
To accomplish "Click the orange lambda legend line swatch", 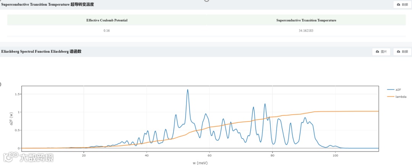I will tap(391, 97).
